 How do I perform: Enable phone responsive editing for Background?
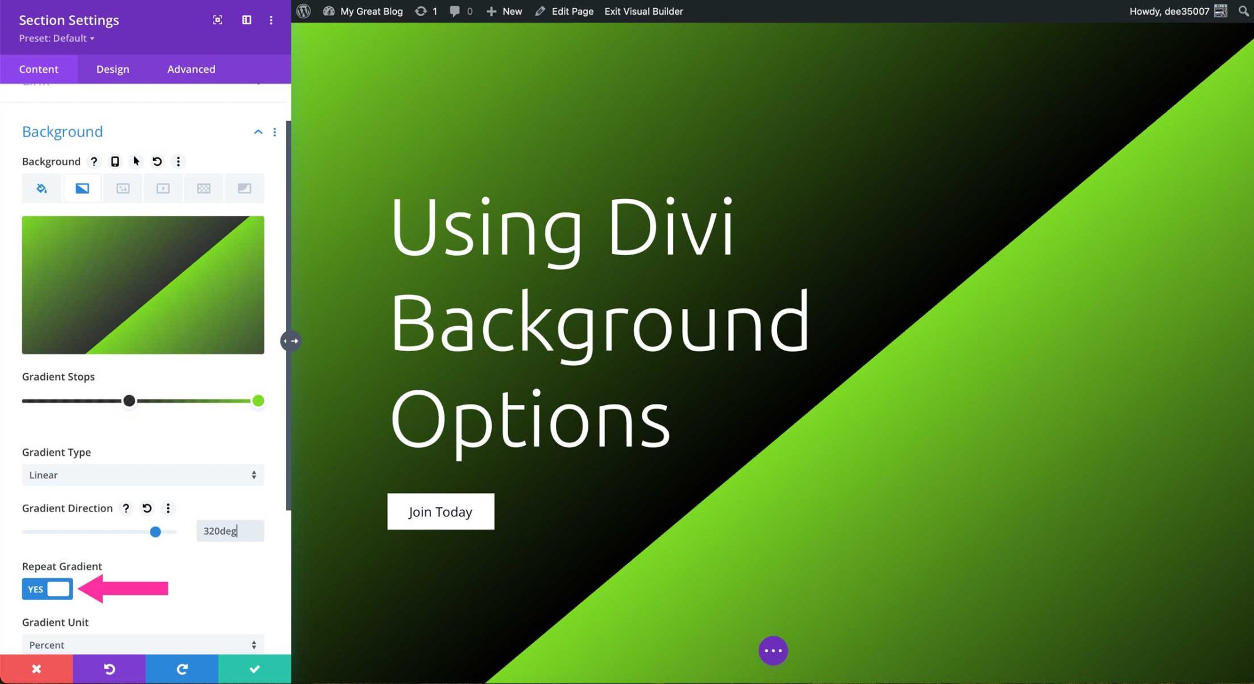point(115,162)
